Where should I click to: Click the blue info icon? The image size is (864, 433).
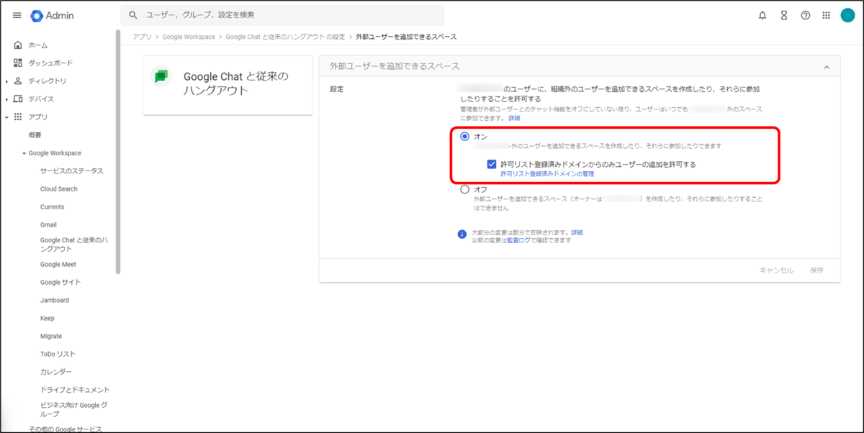[462, 234]
